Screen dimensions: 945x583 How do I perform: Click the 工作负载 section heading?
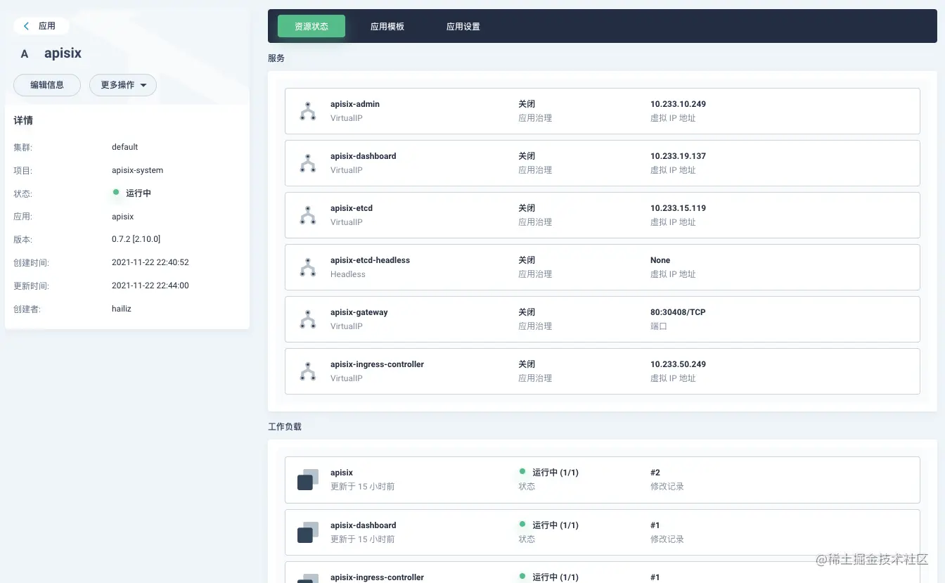285,427
